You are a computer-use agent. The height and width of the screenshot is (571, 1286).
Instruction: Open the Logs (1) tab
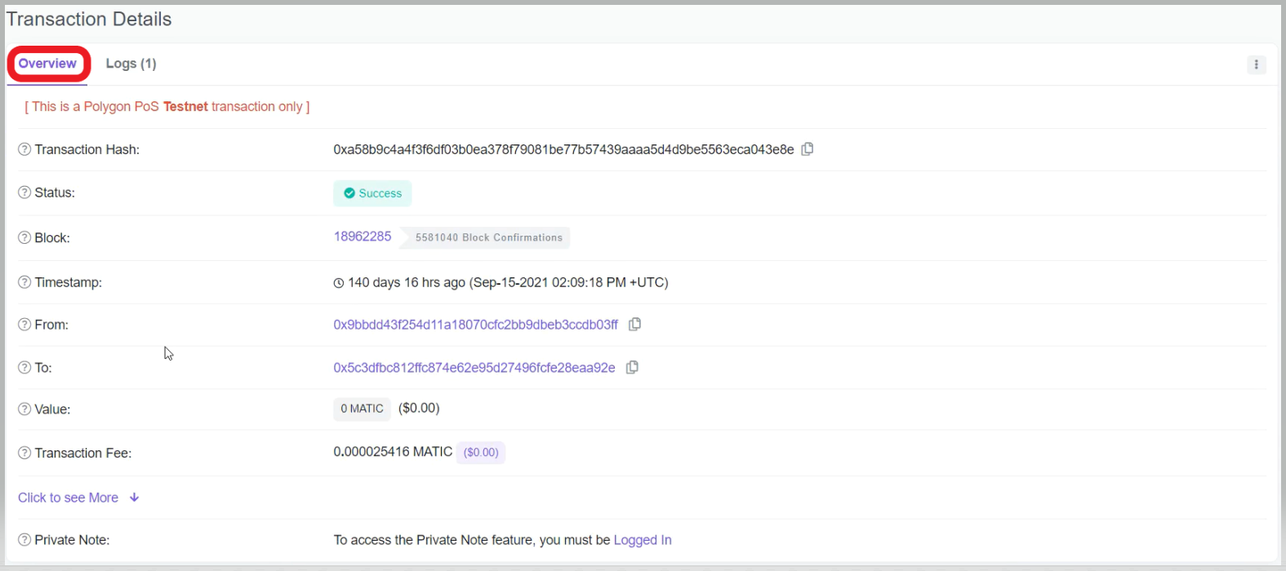click(131, 64)
